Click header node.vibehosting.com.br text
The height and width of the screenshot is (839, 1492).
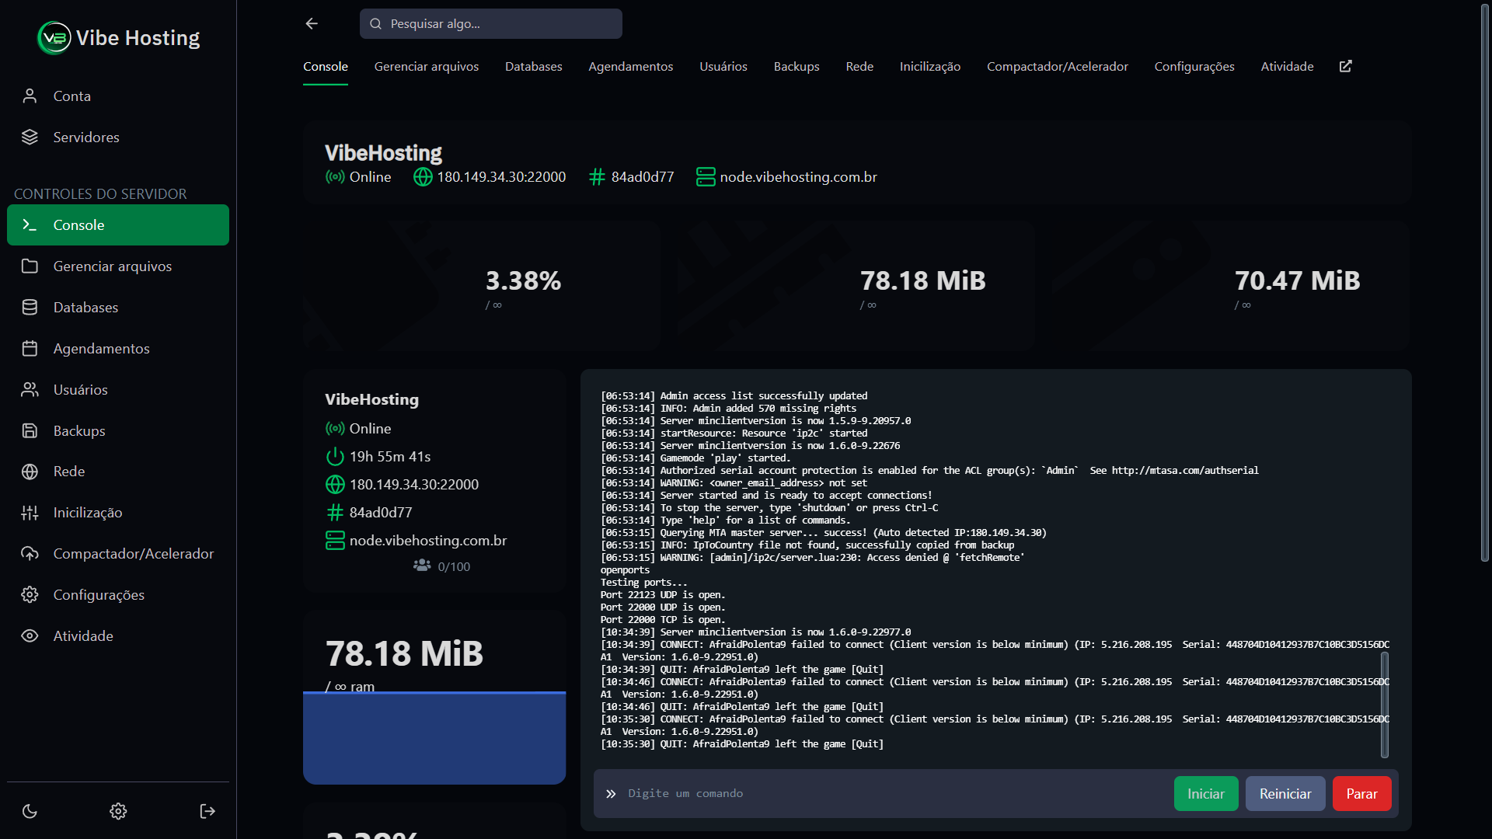coord(798,177)
